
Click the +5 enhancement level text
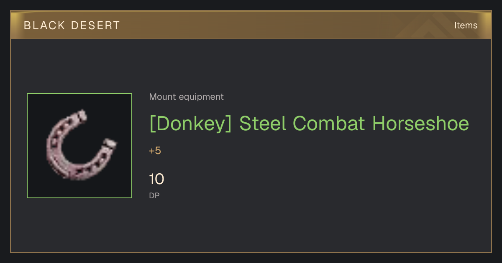(155, 151)
